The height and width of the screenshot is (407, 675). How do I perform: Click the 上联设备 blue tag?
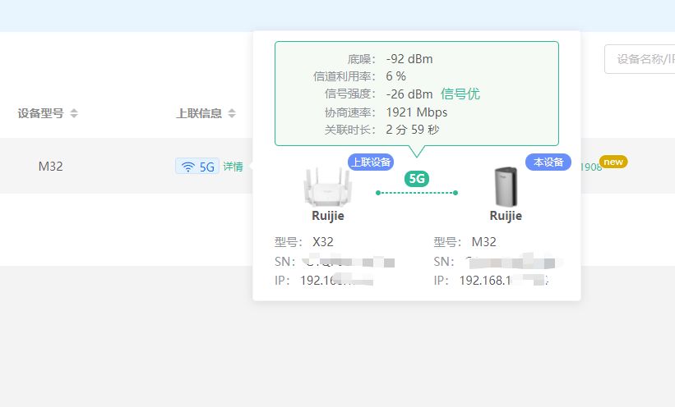pos(371,162)
